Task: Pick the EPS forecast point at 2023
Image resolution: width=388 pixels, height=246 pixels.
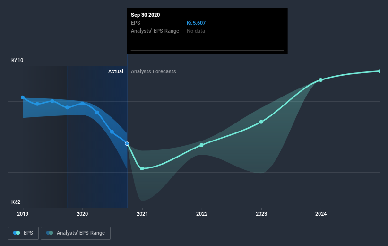Action: pyautogui.click(x=261, y=122)
